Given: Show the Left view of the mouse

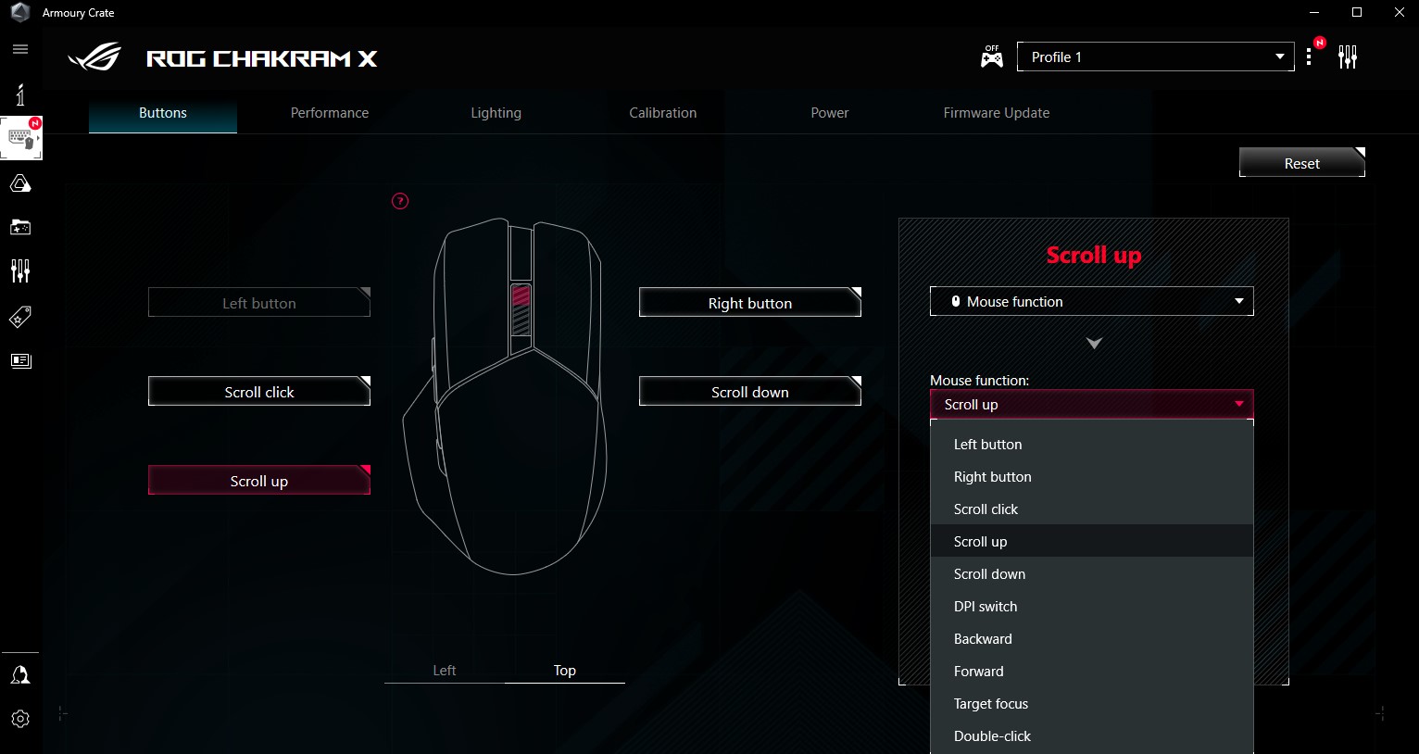Looking at the screenshot, I should tap(445, 670).
